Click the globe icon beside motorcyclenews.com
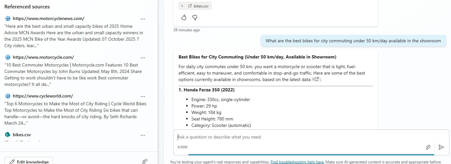 point(8,19)
